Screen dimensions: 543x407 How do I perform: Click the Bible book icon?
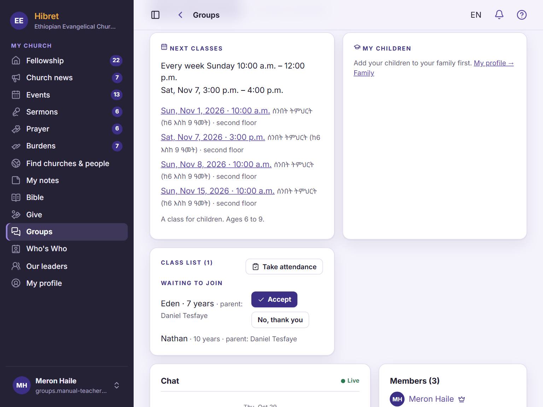pyautogui.click(x=16, y=197)
